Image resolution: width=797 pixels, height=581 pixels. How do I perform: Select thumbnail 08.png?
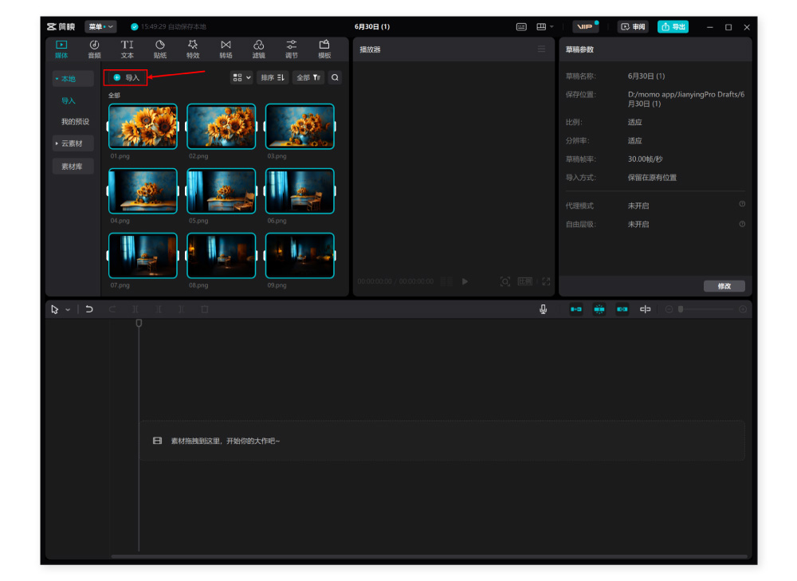[221, 256]
